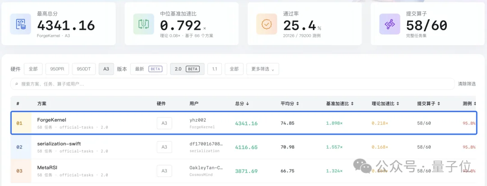The width and height of the screenshot is (487, 186).
Task: Click theoretical speedup 0.168×
Action: tap(380, 147)
